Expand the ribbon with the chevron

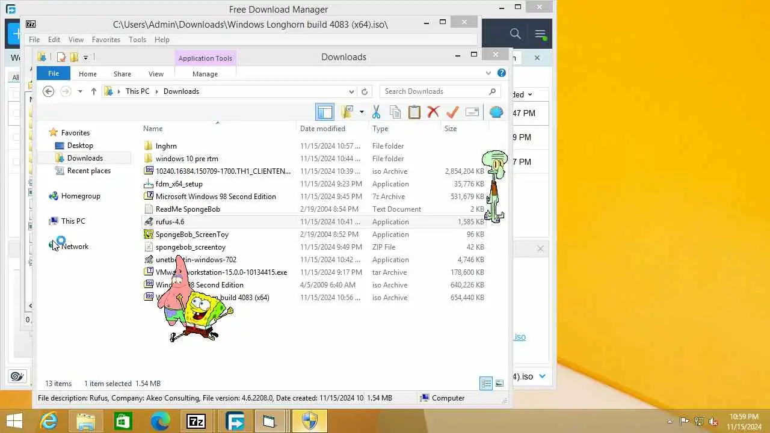(488, 73)
